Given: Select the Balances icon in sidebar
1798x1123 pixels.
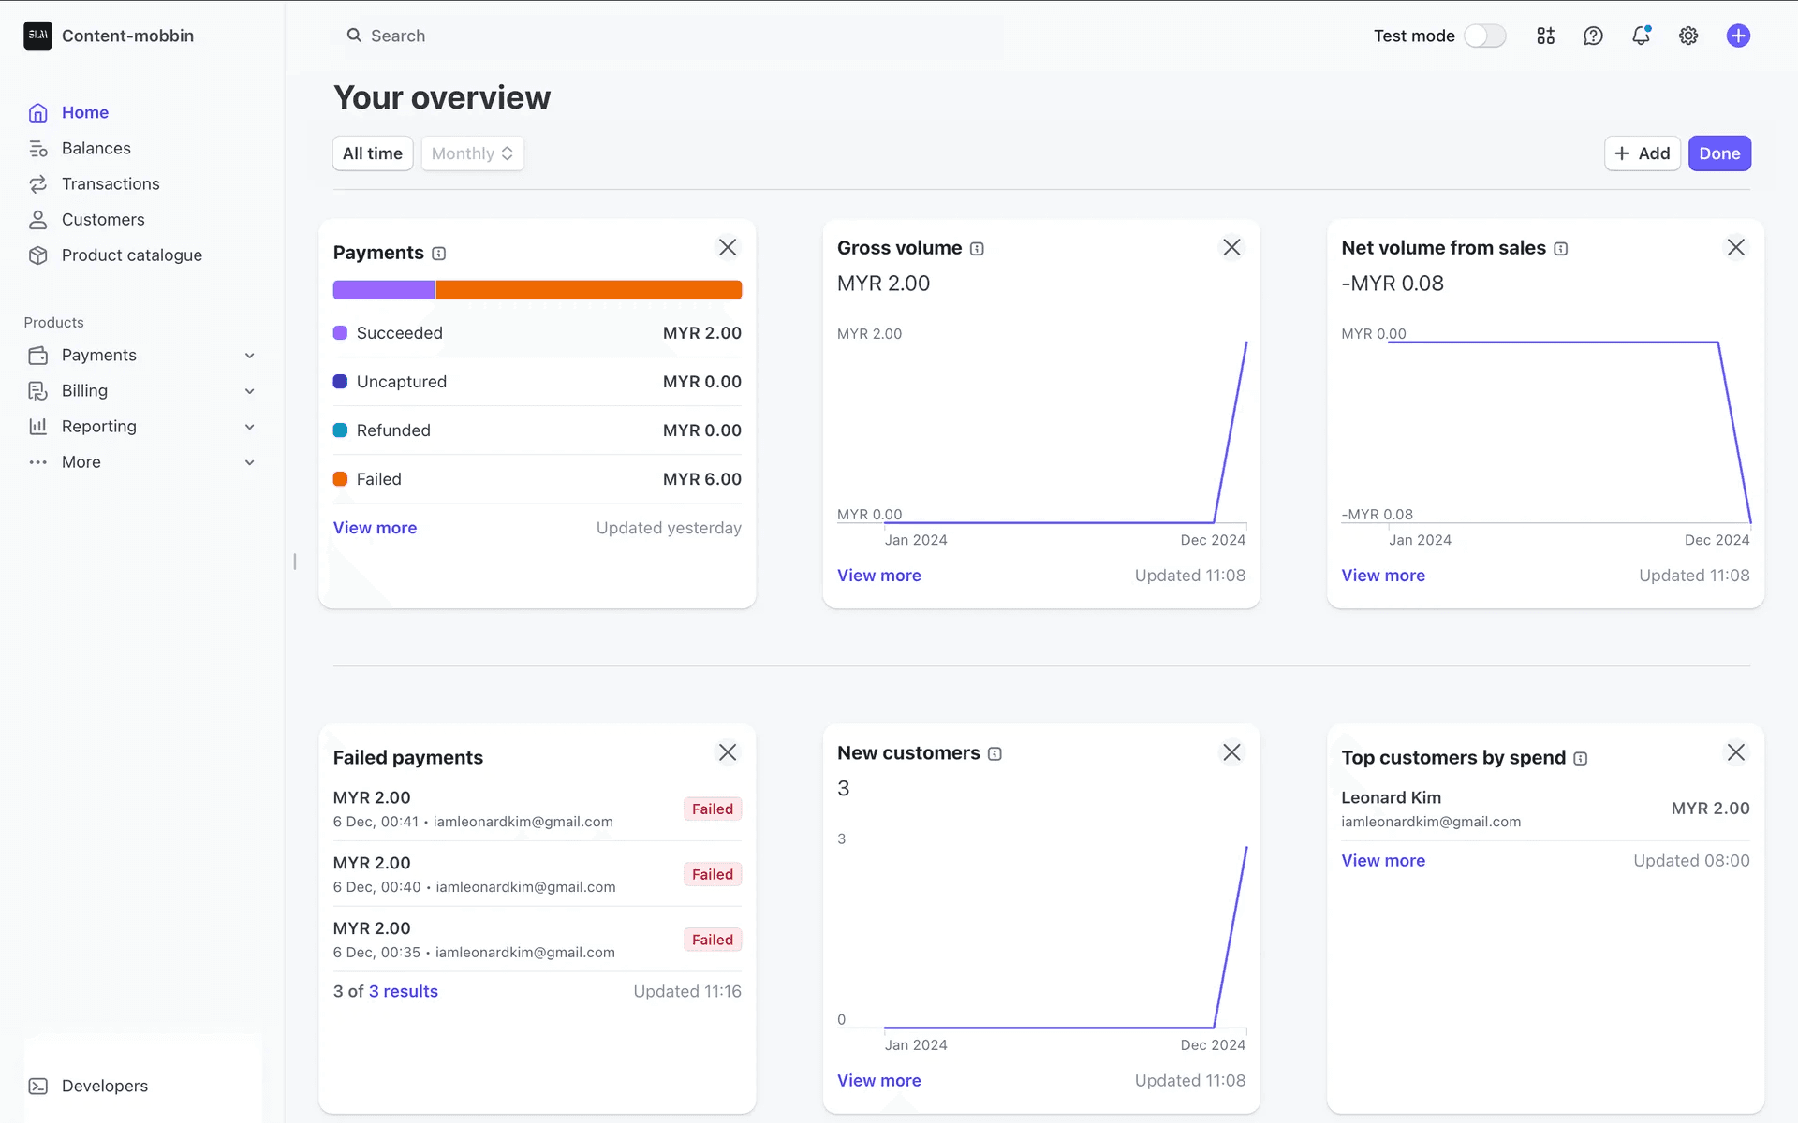Looking at the screenshot, I should (x=37, y=148).
